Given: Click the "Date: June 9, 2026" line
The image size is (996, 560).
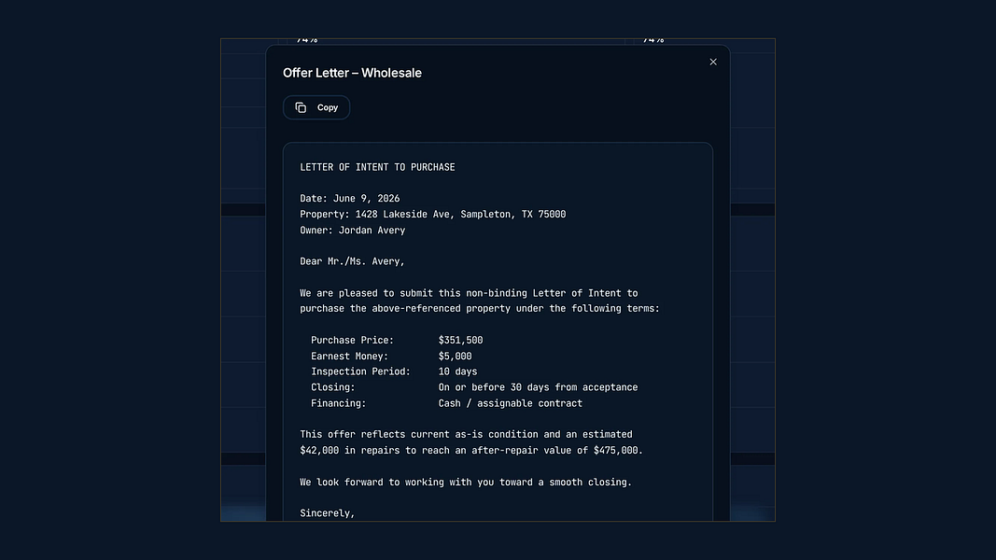Looking at the screenshot, I should coord(350,199).
